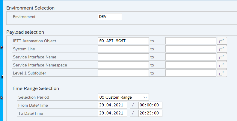Click the Environment input field
Image resolution: width=237 pixels, height=121 pixels.
point(110,17)
